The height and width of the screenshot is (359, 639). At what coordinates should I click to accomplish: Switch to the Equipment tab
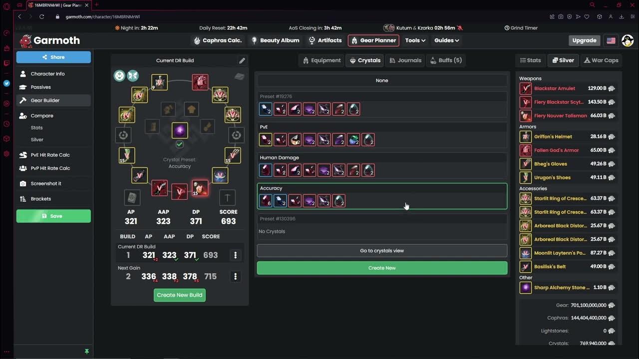(321, 60)
